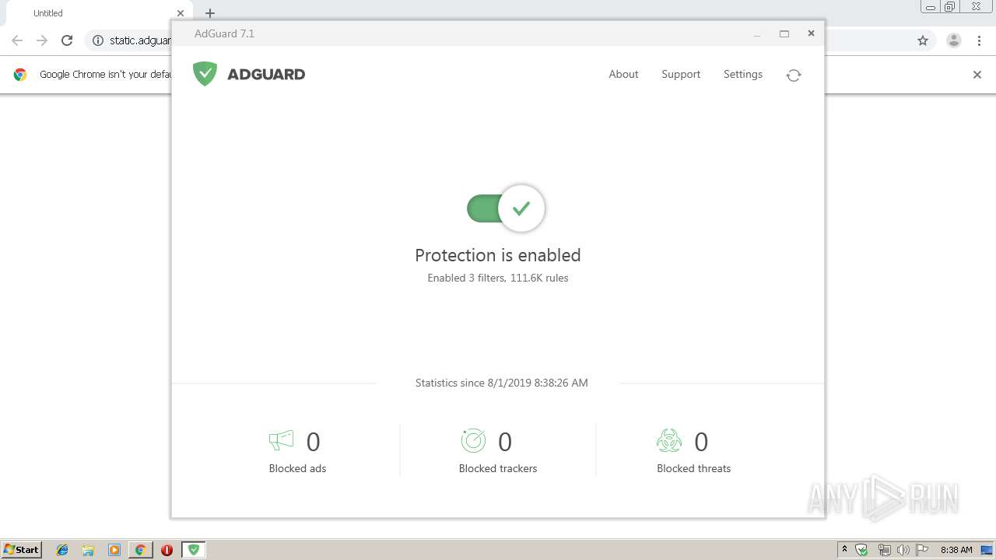Viewport: 996px width, 560px height.
Task: Click the Blocked threats biohazard icon
Action: [x=669, y=441]
